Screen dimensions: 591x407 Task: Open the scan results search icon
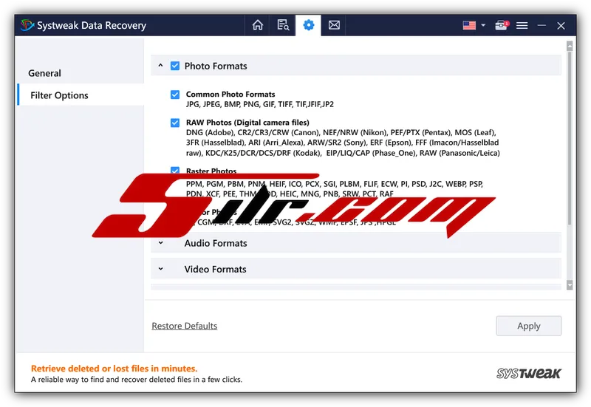[283, 25]
